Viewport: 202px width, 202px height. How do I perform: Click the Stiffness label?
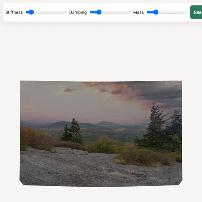pyautogui.click(x=14, y=12)
